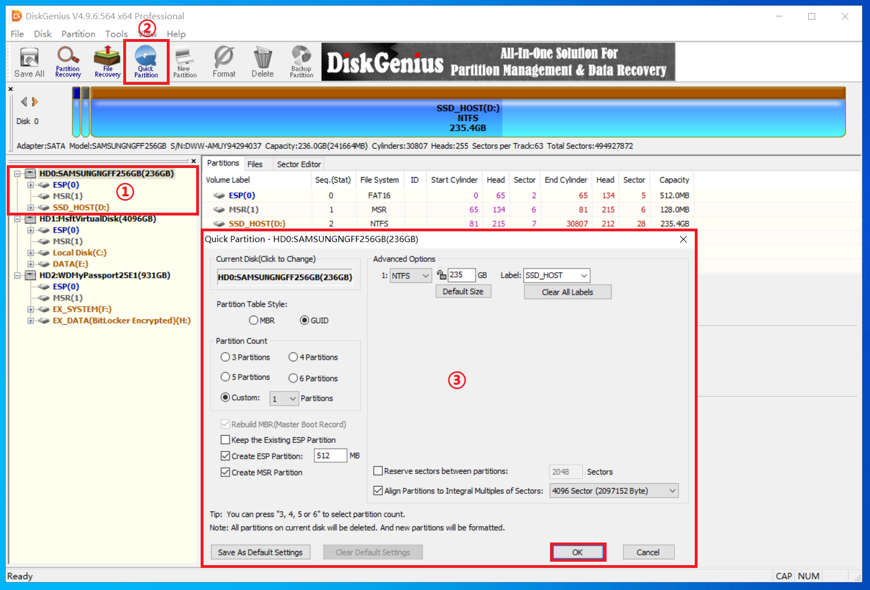Click the HD2 WDMyPassport drive icon
This screenshot has height=590, width=870.
click(31, 275)
